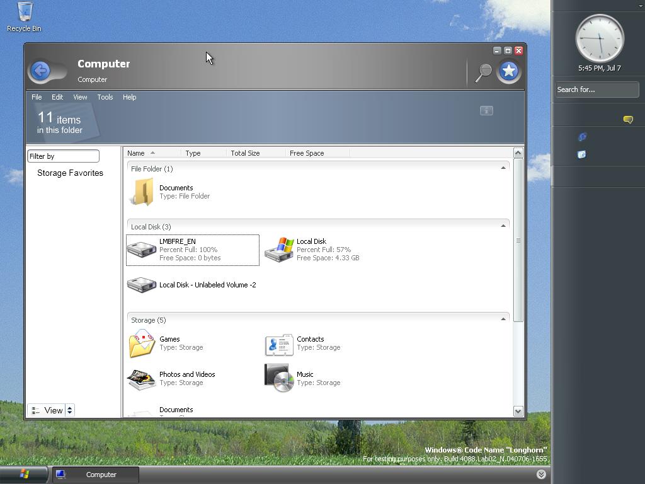Click the 'Free Space: 4.33 GB' text
The height and width of the screenshot is (484, 645).
(x=328, y=258)
